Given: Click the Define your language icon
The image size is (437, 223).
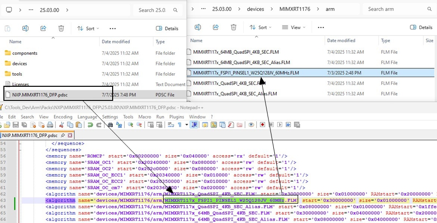Looking at the screenshot, I should pos(205,125).
